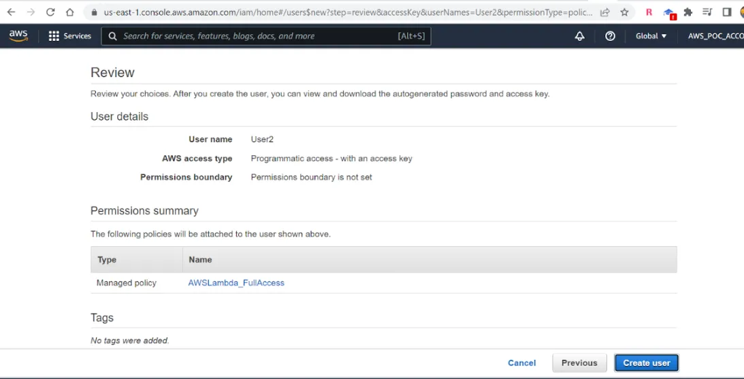
Task: Click the Review page heading
Action: pos(112,73)
